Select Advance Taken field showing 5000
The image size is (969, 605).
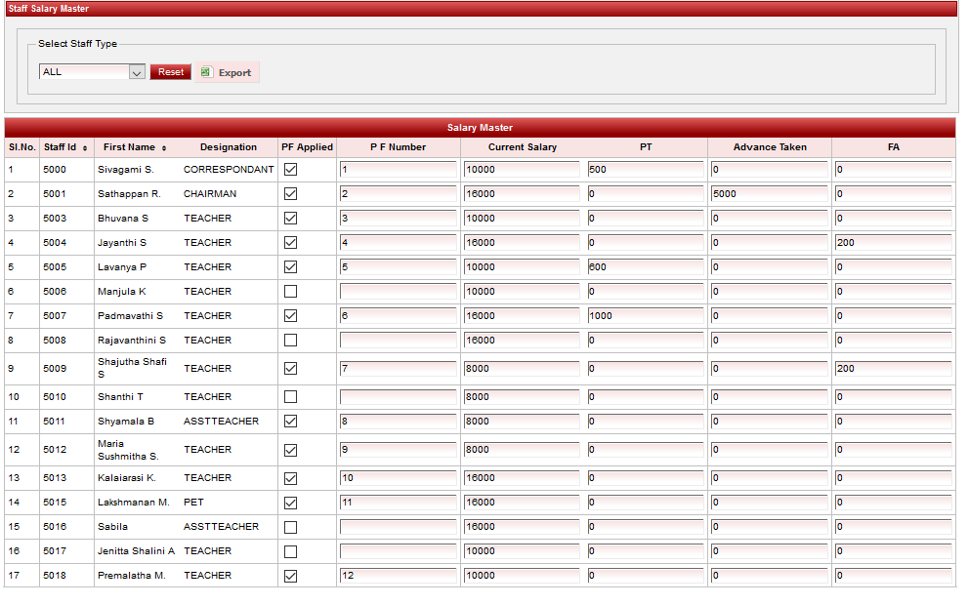[x=769, y=194]
